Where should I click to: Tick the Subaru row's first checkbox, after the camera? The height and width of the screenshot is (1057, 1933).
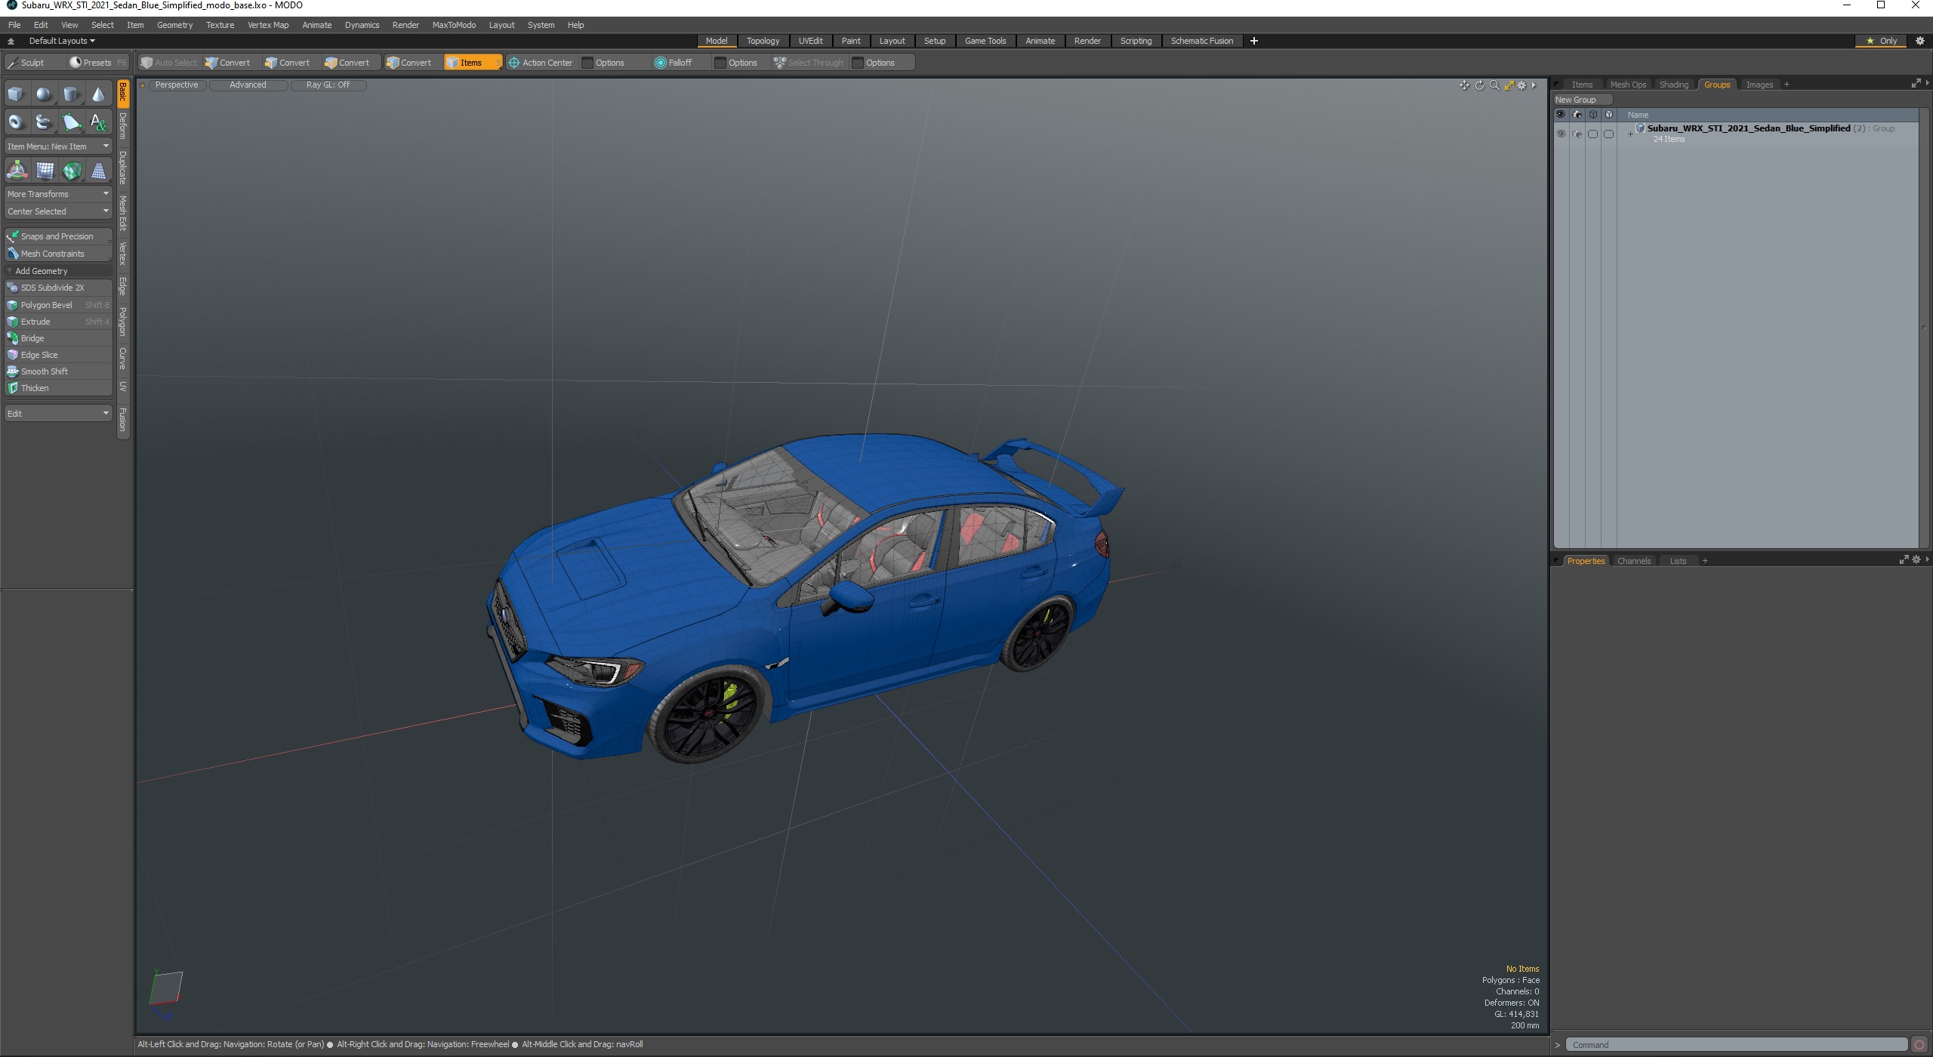(1593, 134)
